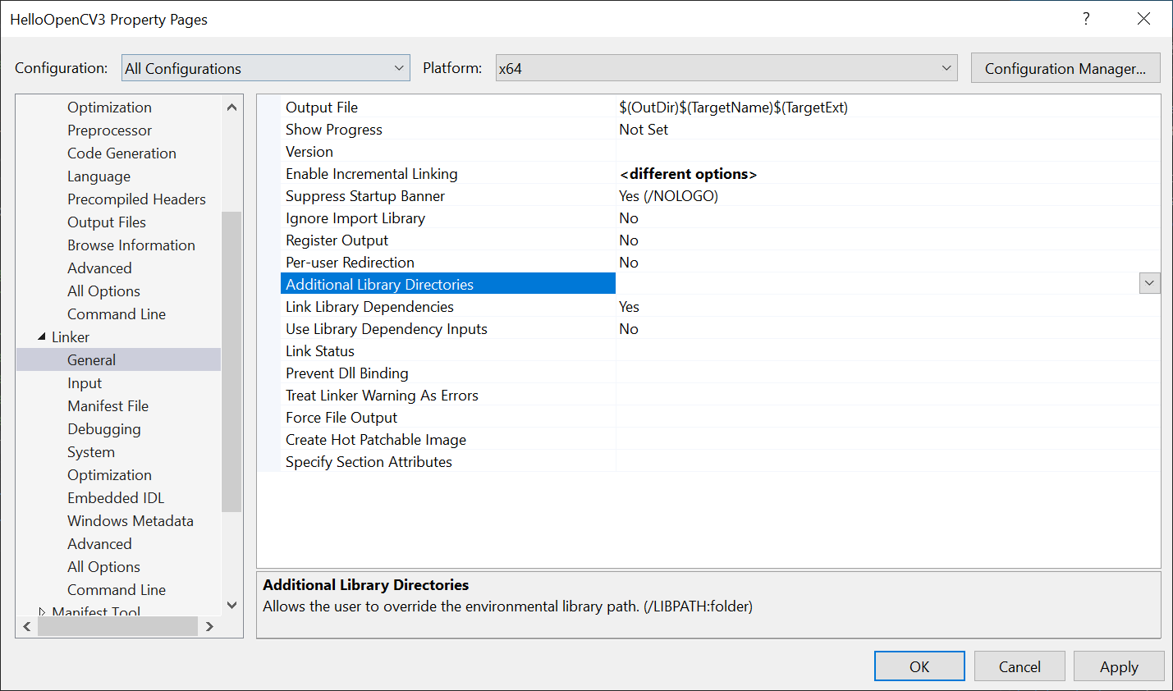
Task: Select the Optimization item directly above Preprocessor
Action: pyautogui.click(x=109, y=108)
